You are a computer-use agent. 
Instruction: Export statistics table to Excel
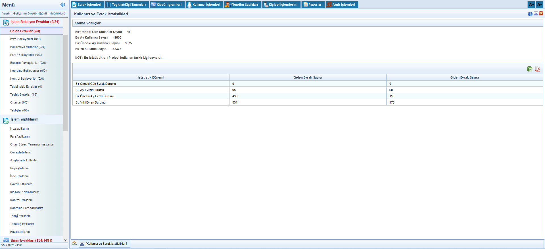529,69
